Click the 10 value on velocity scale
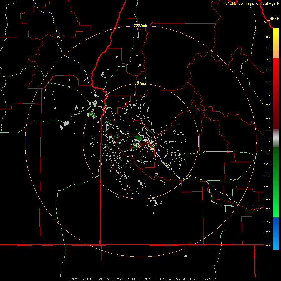 [x=268, y=129]
